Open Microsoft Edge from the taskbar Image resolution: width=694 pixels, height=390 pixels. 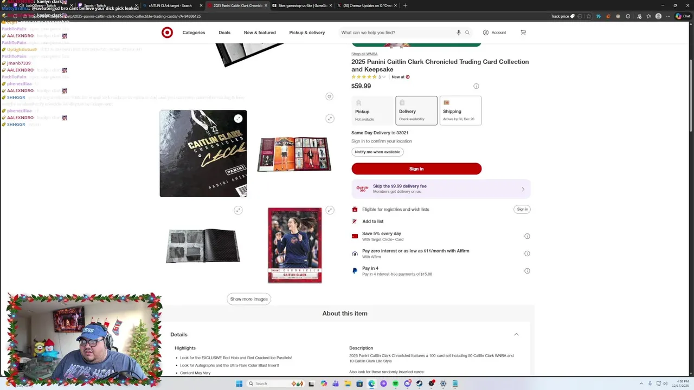point(371,383)
